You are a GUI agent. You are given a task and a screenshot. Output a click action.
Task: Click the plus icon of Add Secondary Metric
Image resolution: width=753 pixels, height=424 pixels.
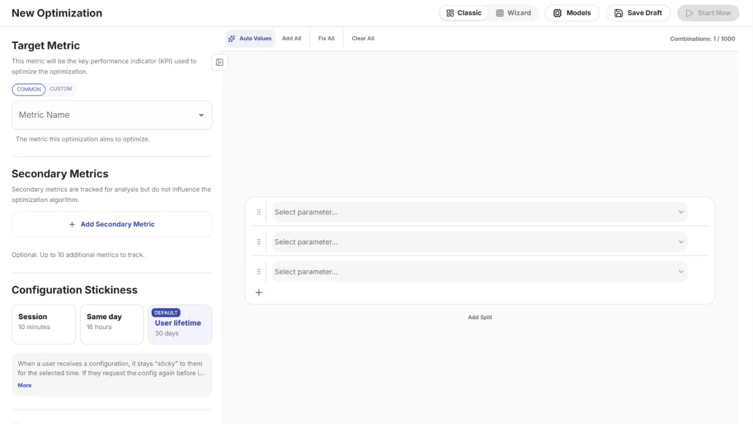click(72, 224)
